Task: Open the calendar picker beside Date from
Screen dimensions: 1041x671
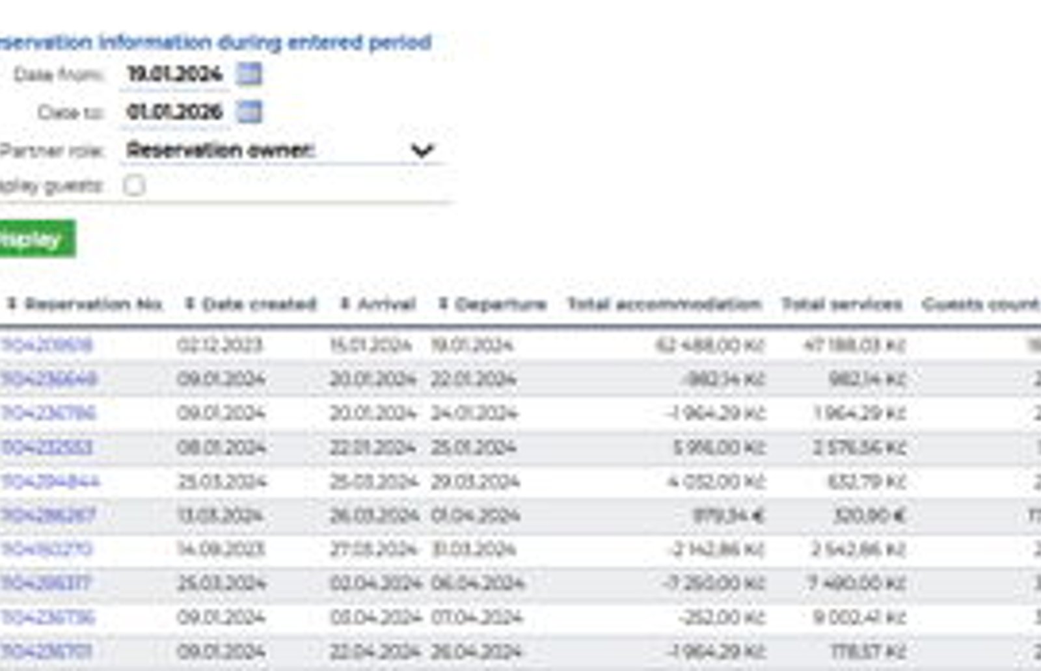Action: pyautogui.click(x=249, y=73)
